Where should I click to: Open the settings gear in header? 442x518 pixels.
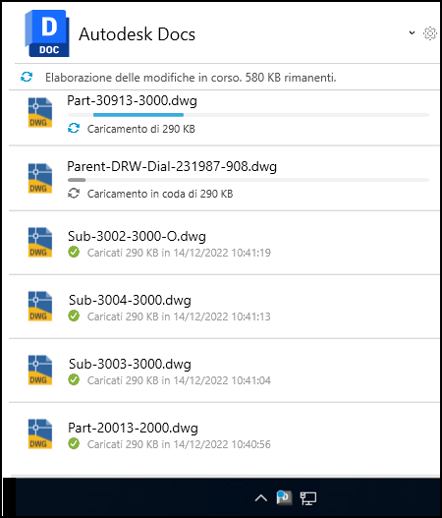[430, 33]
